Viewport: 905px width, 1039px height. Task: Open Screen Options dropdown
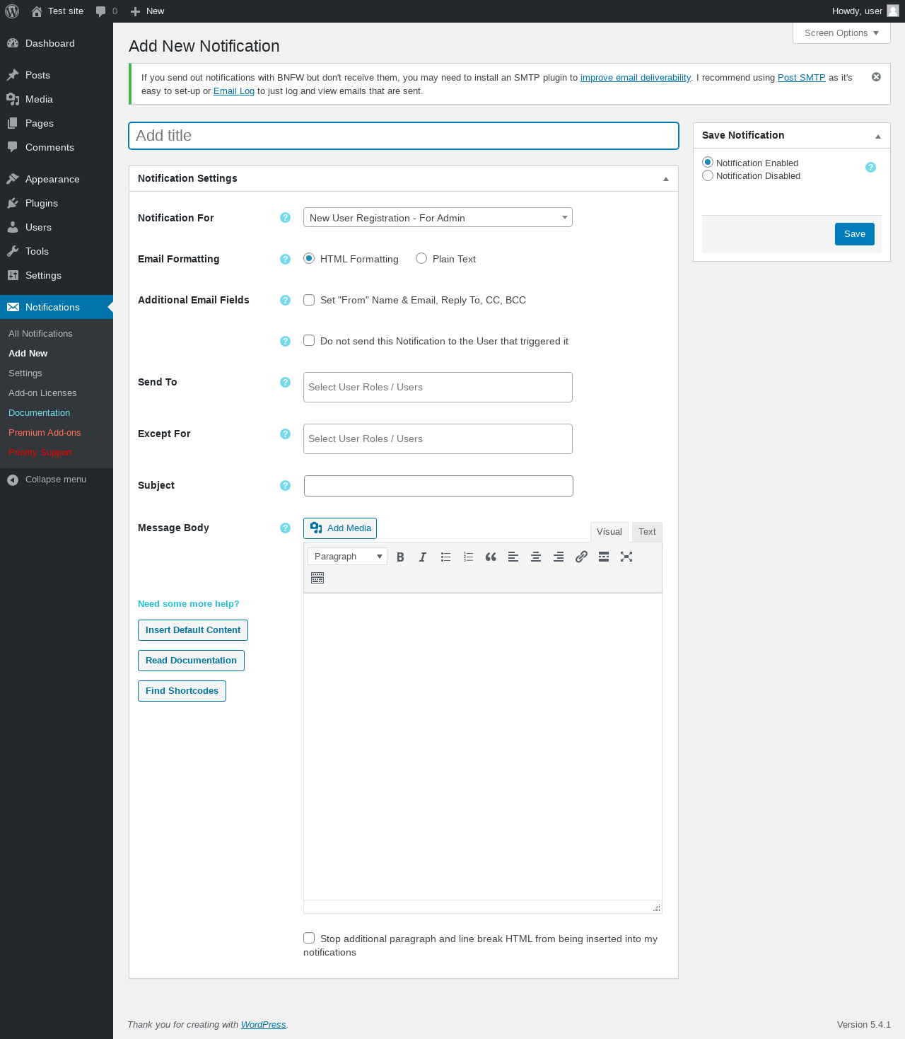[x=841, y=33]
